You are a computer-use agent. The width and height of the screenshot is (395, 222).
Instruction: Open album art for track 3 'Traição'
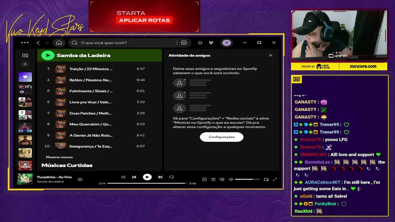click(61, 69)
